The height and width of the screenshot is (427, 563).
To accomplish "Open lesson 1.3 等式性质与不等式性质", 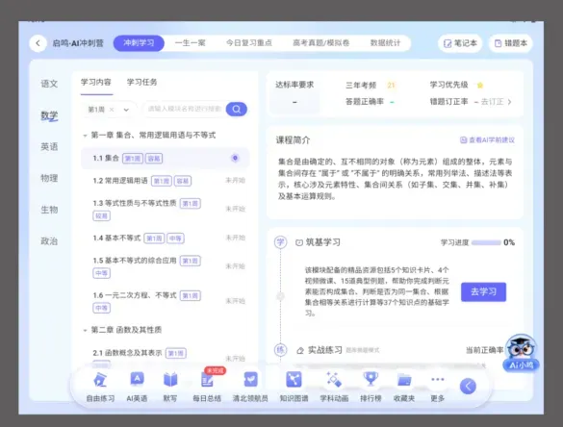I will click(x=165, y=210).
